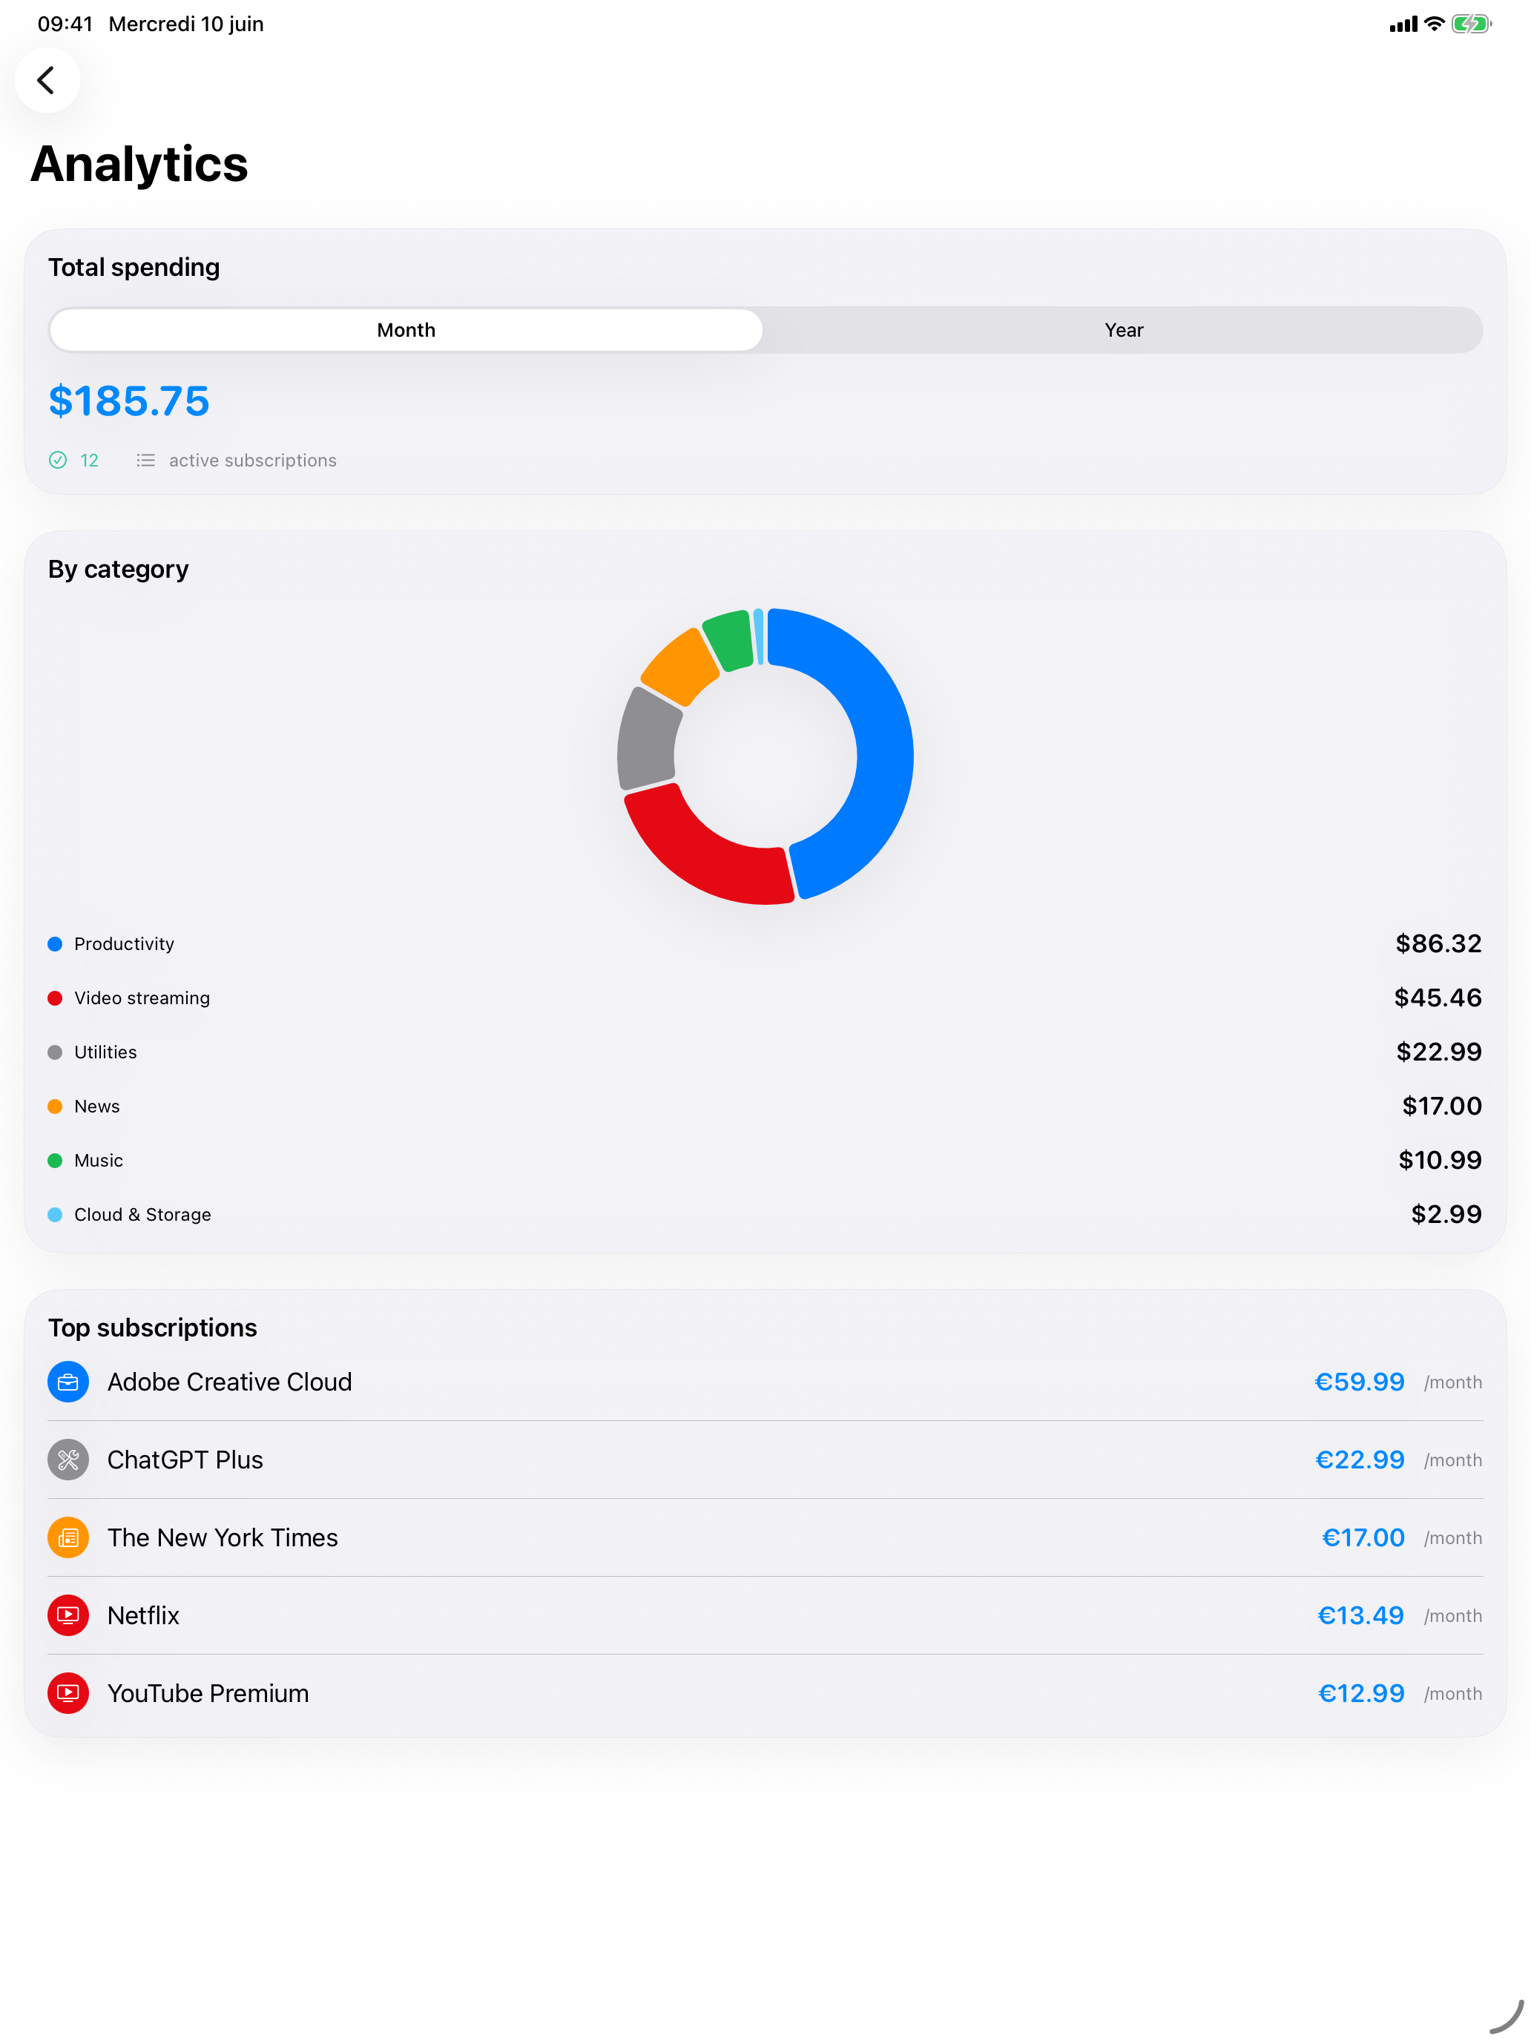Image resolution: width=1531 pixels, height=2041 pixels.
Task: Tap the blue Productivity legend dot
Action: tap(56, 944)
